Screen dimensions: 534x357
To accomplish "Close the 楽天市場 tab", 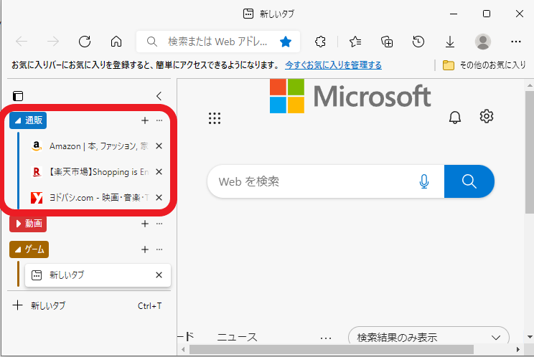I will 159,172.
